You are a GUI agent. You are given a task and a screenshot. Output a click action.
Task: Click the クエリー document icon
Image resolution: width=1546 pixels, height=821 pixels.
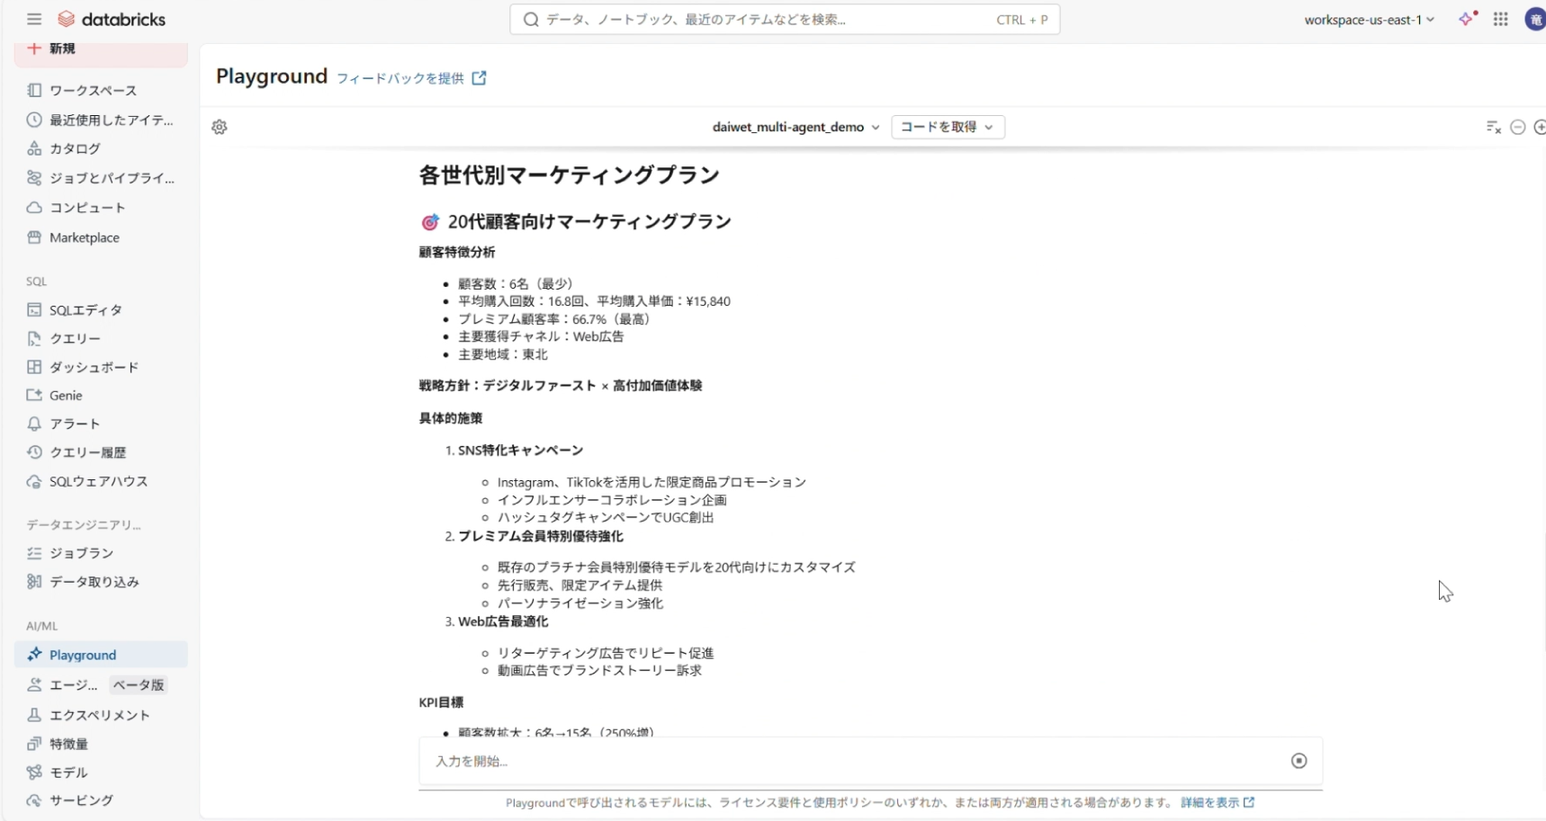click(34, 339)
